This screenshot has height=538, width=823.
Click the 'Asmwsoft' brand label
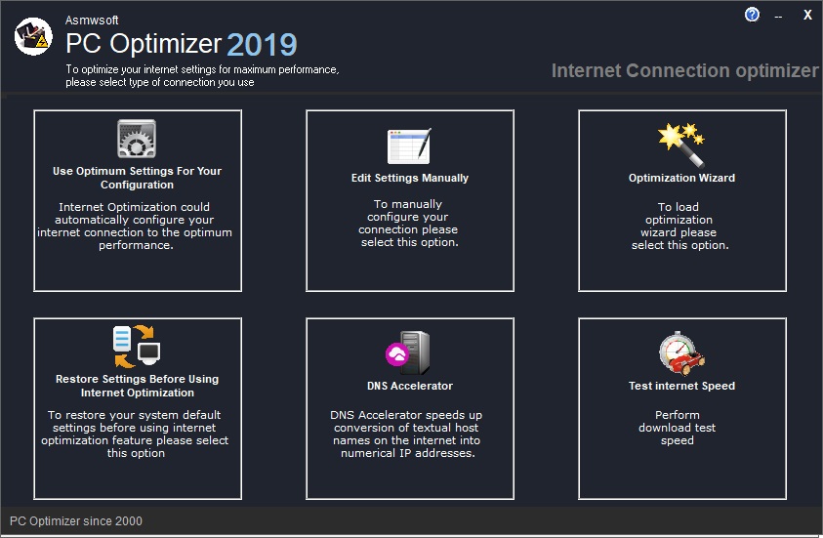(x=92, y=20)
